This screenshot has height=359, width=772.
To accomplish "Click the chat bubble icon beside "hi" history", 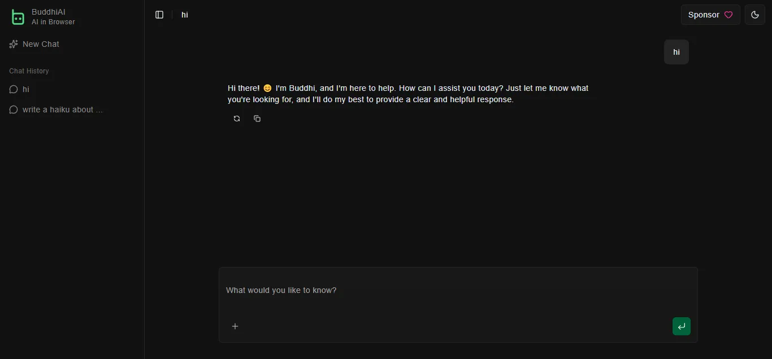I will click(14, 89).
